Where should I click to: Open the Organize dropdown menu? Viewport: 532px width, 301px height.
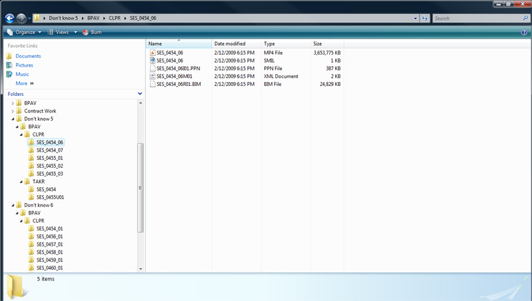coord(25,32)
